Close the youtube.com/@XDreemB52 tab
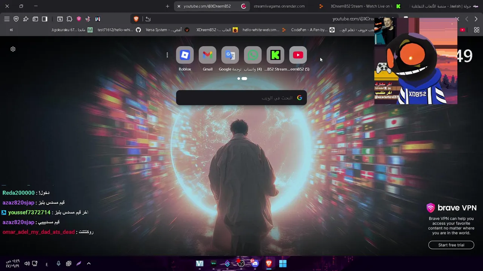This screenshot has height=271, width=483. coord(179,6)
